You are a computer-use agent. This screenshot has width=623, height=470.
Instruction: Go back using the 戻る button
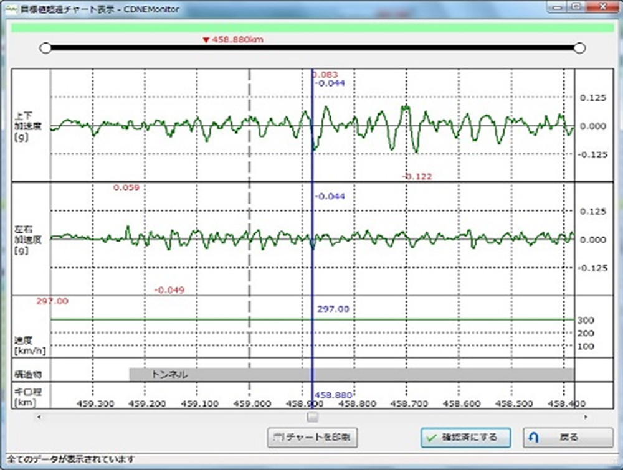click(x=568, y=438)
